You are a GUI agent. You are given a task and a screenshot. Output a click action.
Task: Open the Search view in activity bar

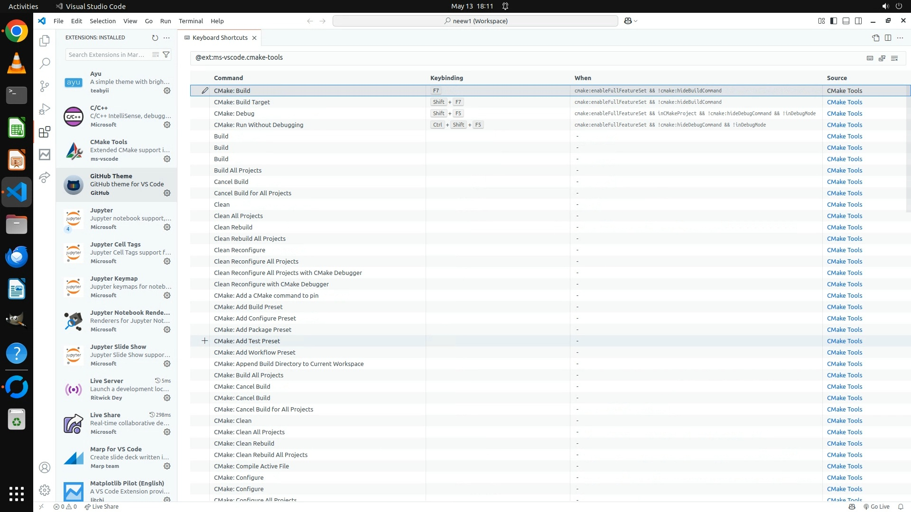point(45,63)
